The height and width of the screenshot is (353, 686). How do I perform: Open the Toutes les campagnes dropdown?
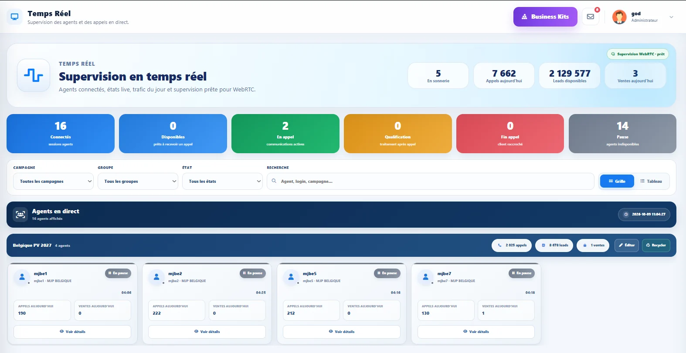click(x=54, y=182)
